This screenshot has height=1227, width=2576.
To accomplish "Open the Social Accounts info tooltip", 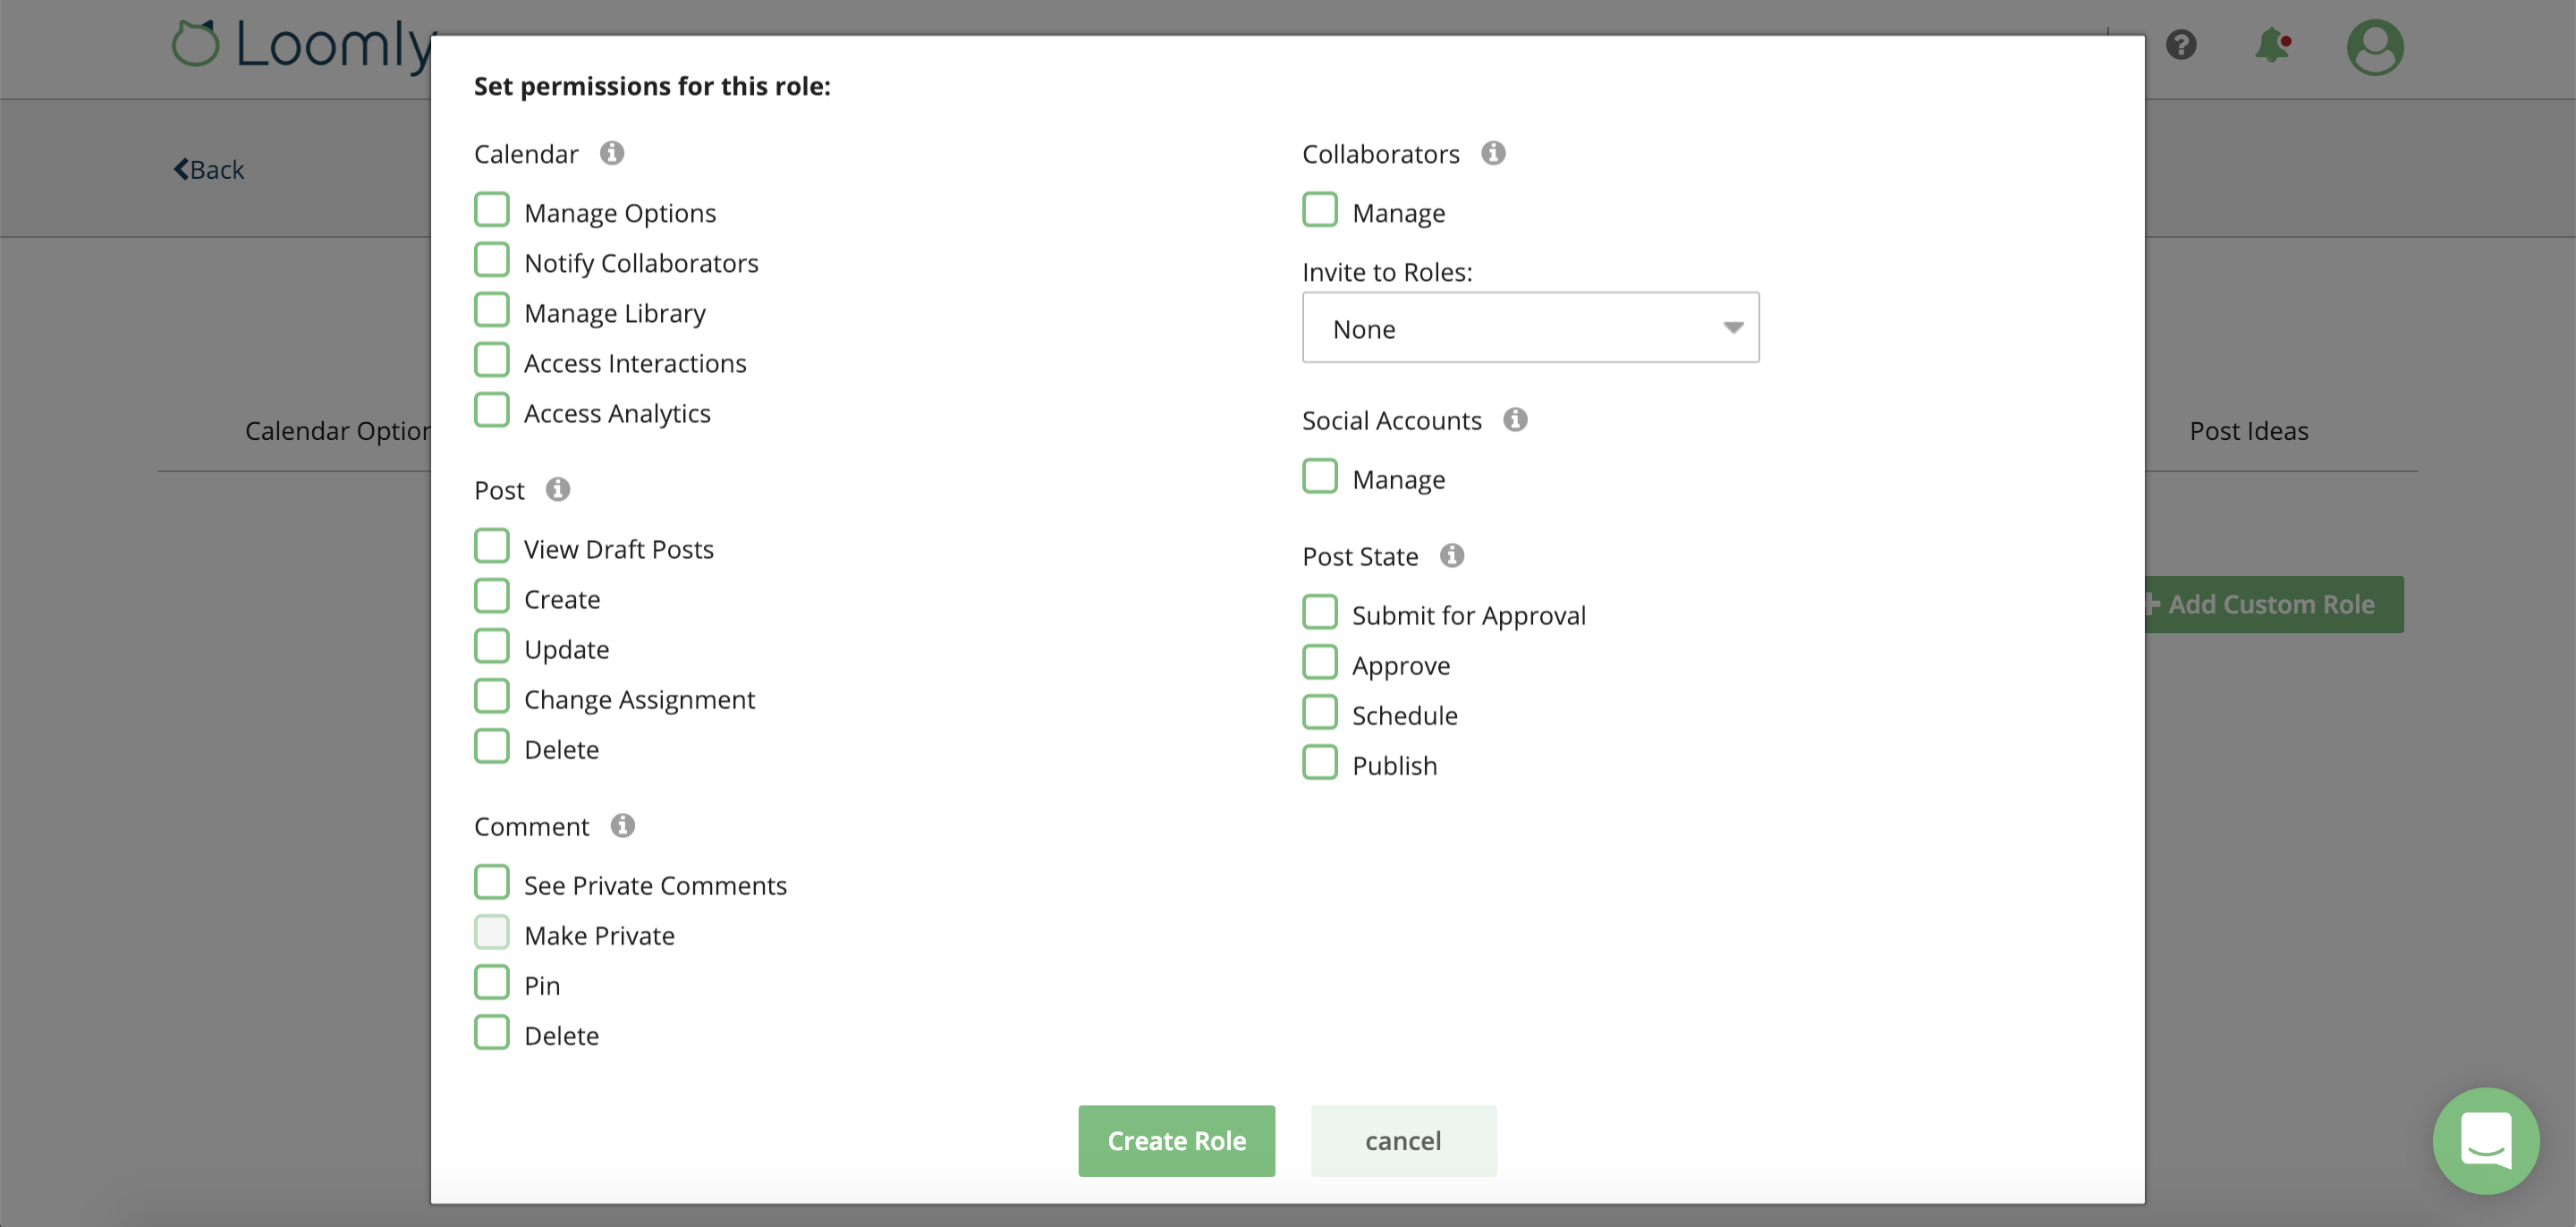I will click(1516, 420).
